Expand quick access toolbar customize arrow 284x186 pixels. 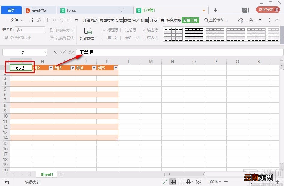(76, 20)
